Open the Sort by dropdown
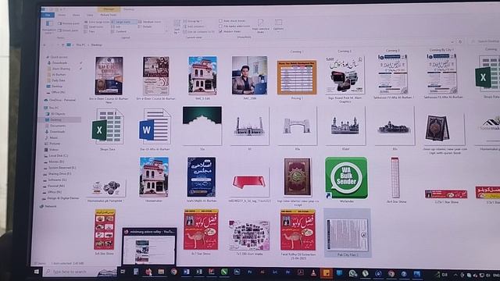The image size is (500, 281). point(177,27)
